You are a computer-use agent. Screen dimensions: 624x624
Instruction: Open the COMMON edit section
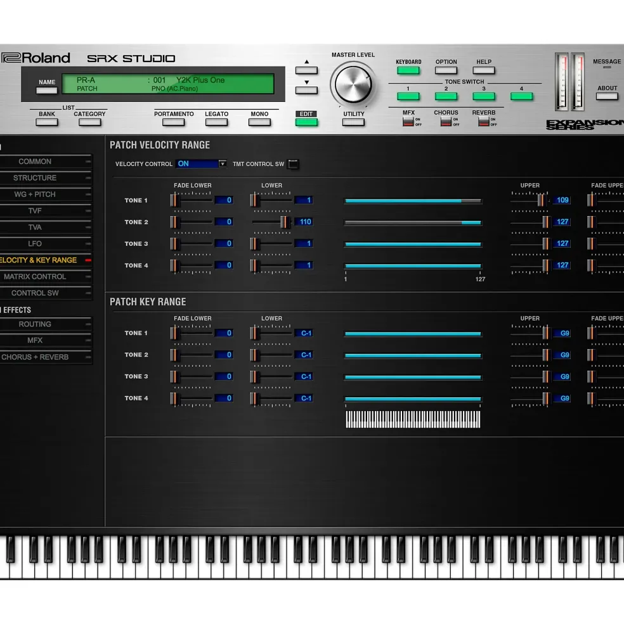[46, 162]
